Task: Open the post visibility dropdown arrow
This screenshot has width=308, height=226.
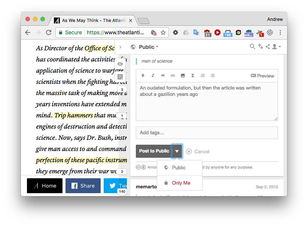Action: click(177, 151)
